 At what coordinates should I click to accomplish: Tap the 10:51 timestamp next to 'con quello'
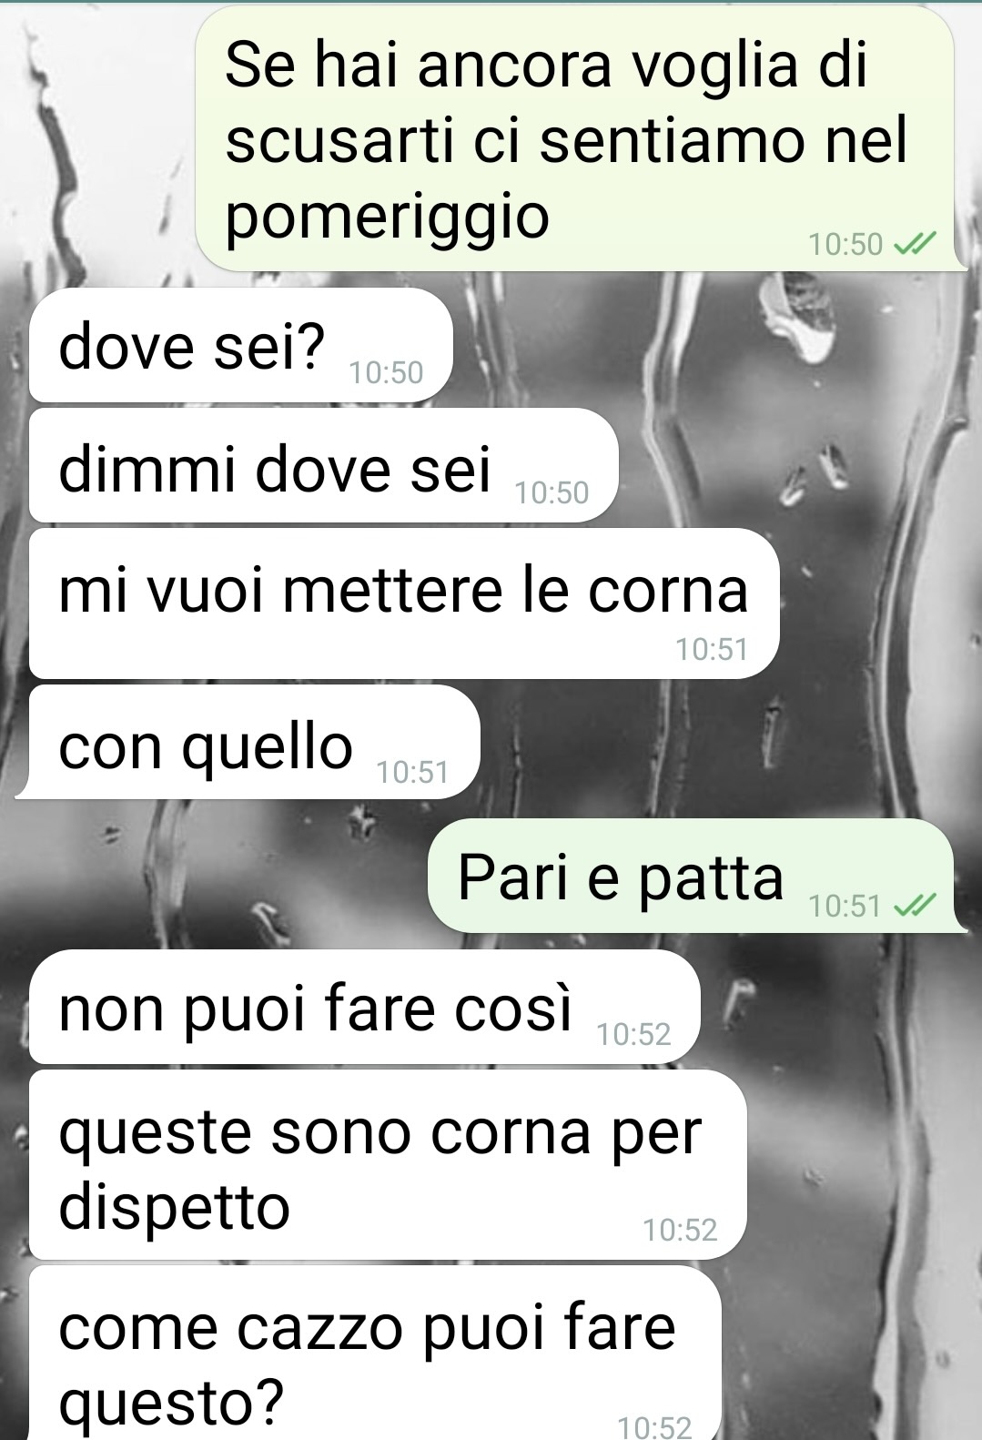(x=413, y=772)
